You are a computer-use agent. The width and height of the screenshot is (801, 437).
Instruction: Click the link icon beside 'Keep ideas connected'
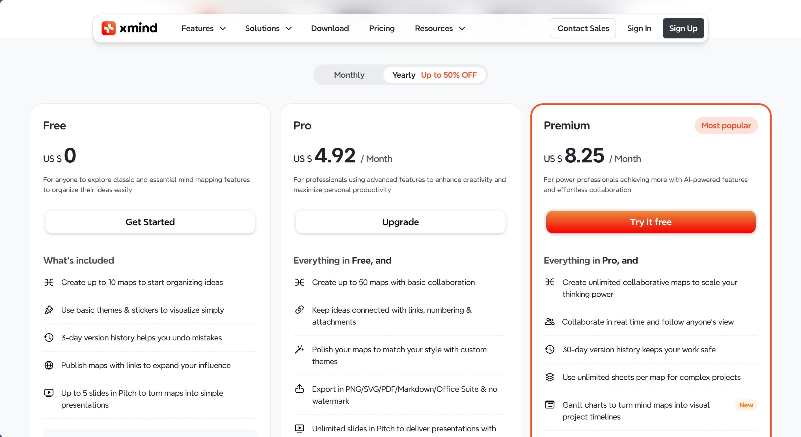299,309
